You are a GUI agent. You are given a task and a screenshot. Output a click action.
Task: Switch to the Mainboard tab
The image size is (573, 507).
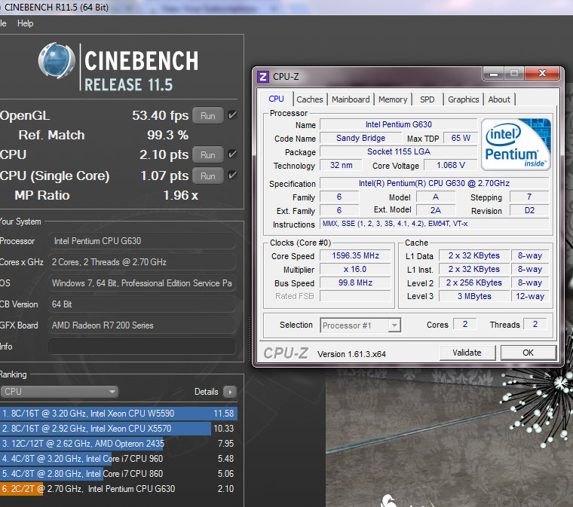351,99
